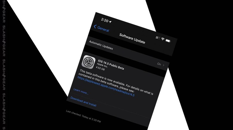Tap the Software Update title
Viewport: 233px width, 130px height.
point(132,38)
